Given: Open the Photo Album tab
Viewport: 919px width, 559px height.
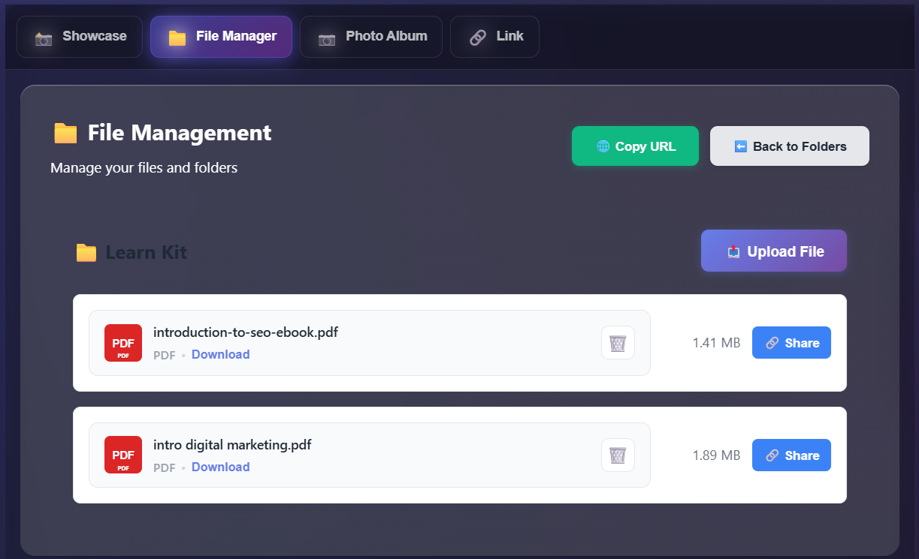Looking at the screenshot, I should [x=370, y=36].
